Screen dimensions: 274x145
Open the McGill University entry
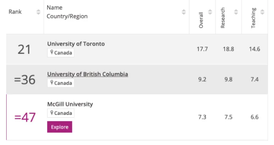coord(70,104)
